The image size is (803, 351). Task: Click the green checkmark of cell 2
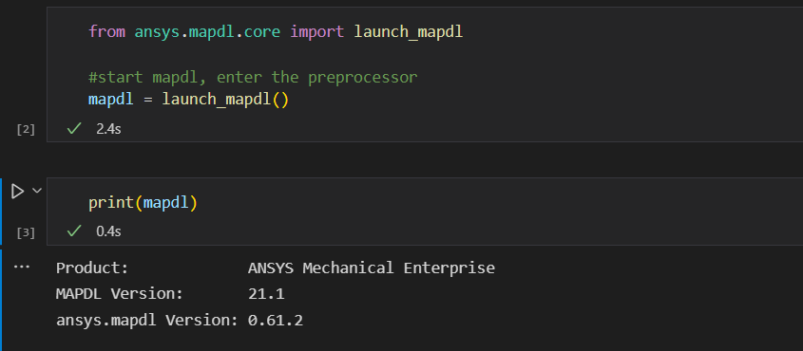click(74, 129)
